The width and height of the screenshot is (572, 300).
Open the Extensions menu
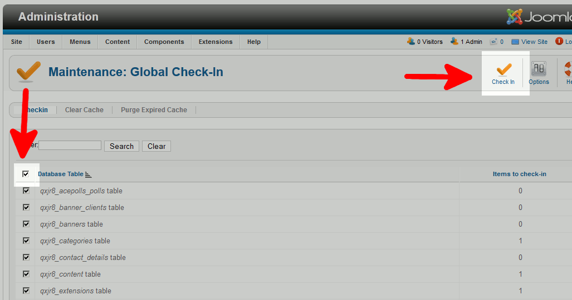[x=216, y=42]
